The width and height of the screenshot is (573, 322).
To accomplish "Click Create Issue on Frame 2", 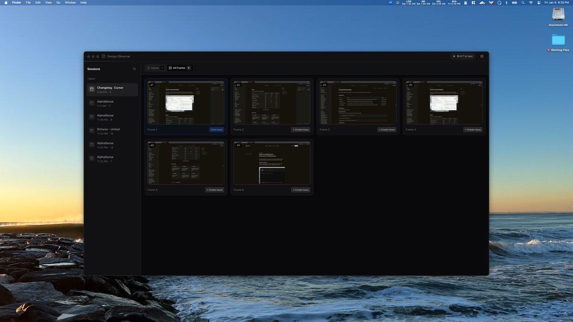I will tap(300, 129).
